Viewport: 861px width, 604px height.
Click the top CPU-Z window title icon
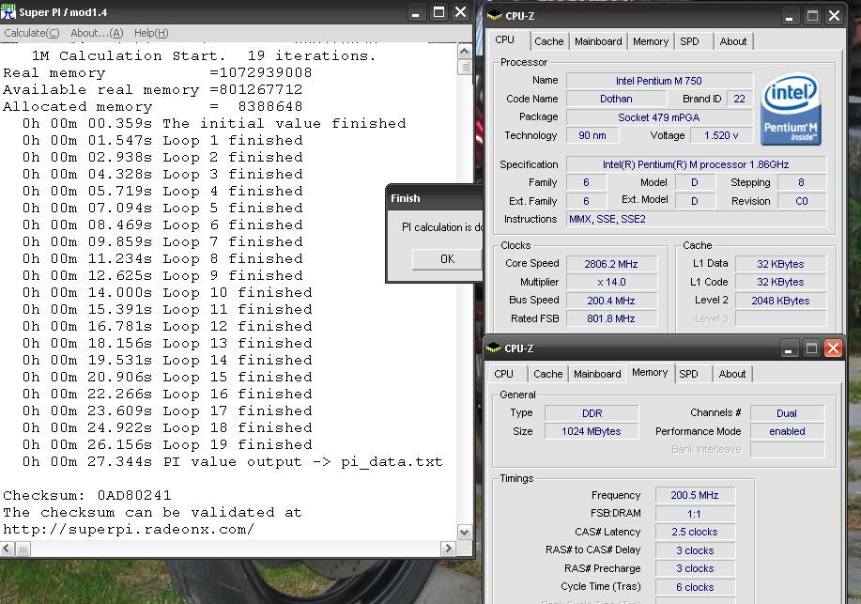point(494,16)
